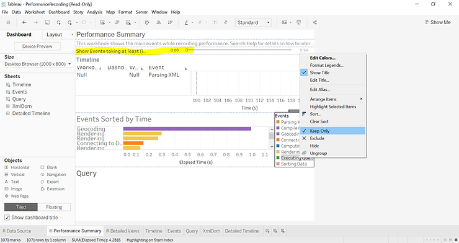Screen dimensions: 459x243
Task: Click the New Worksheet tab icon at bottom
Action: tap(267, 231)
